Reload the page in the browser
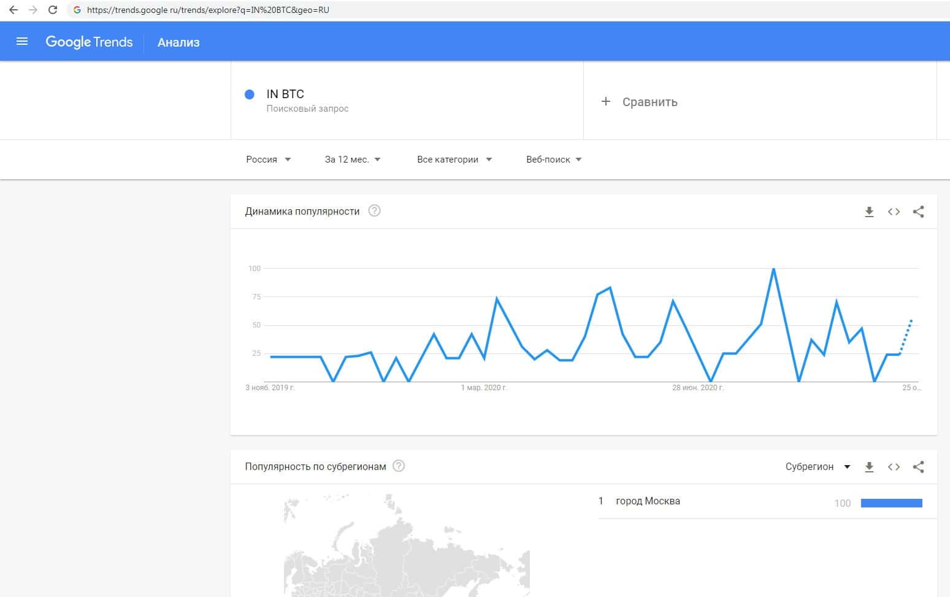Image resolution: width=950 pixels, height=597 pixels. (53, 10)
